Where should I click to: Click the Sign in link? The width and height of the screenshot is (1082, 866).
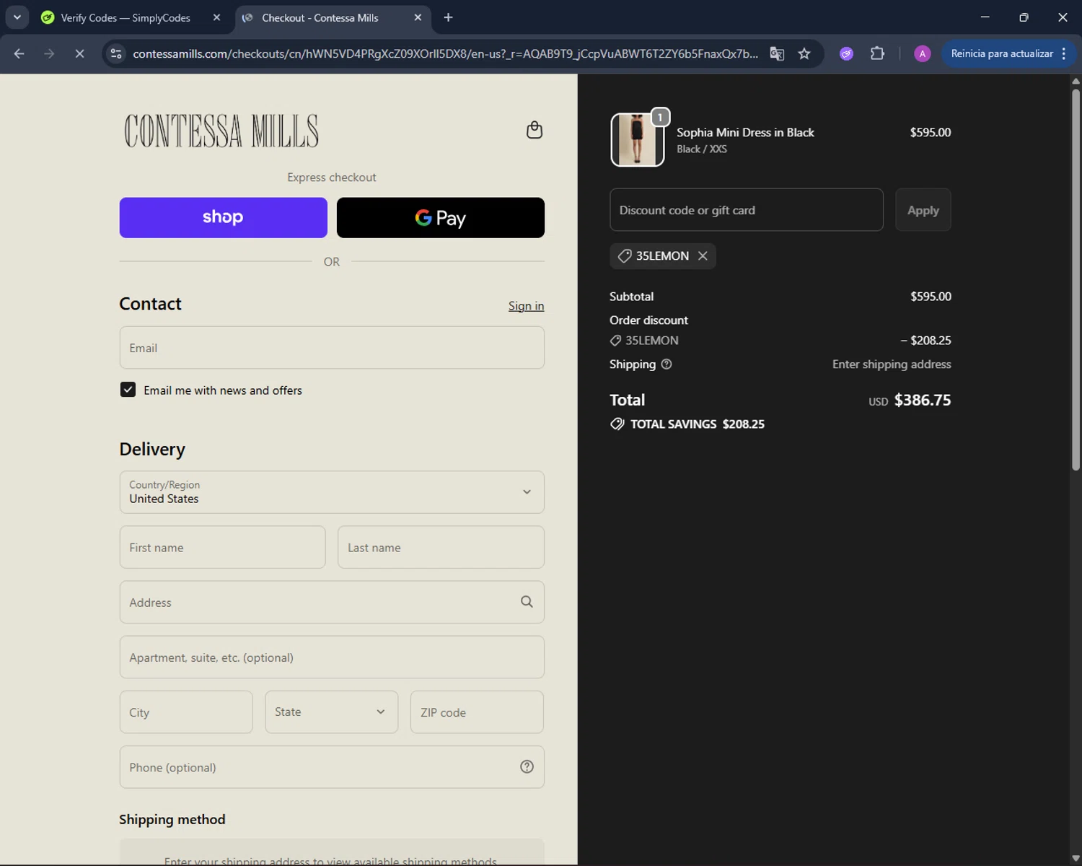tap(527, 306)
